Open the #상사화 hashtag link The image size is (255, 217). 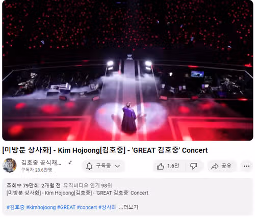point(108,207)
